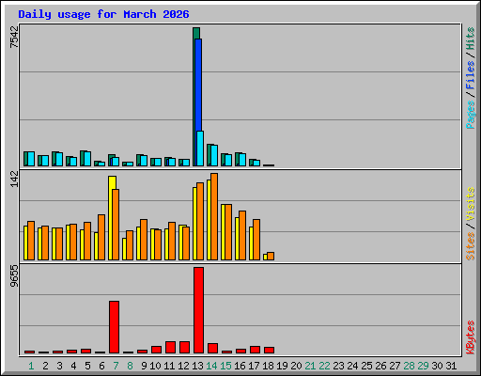
Task: Click the day 10 axis label
Action: tap(155, 366)
